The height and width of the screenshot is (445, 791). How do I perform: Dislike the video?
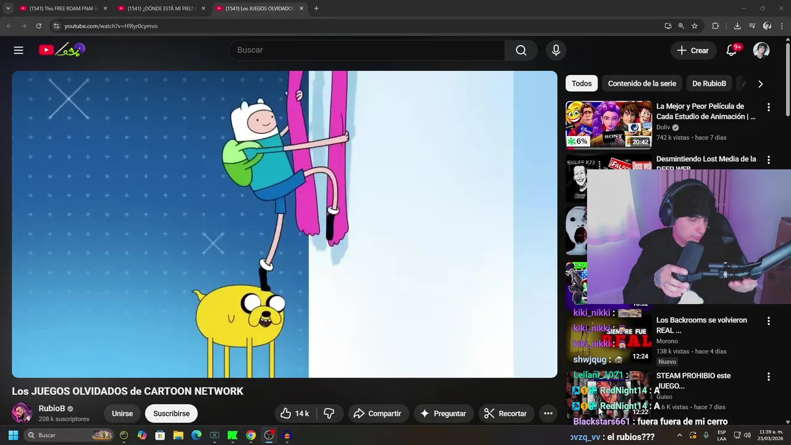(x=329, y=413)
